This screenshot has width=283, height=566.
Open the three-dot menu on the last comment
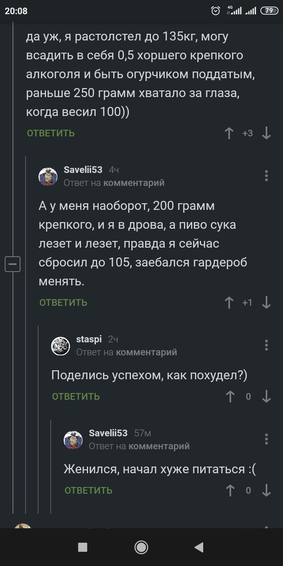point(266,439)
